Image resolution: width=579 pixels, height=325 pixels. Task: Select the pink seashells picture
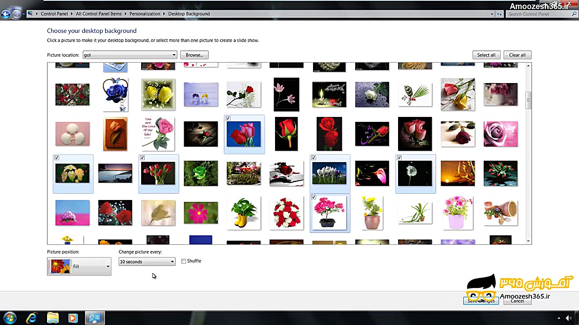click(x=72, y=134)
